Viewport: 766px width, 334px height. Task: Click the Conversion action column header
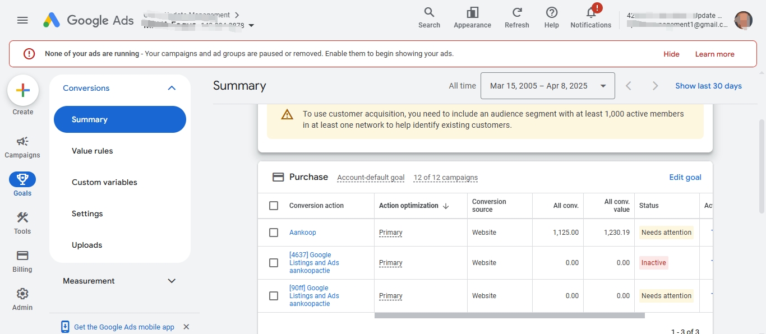click(x=316, y=206)
